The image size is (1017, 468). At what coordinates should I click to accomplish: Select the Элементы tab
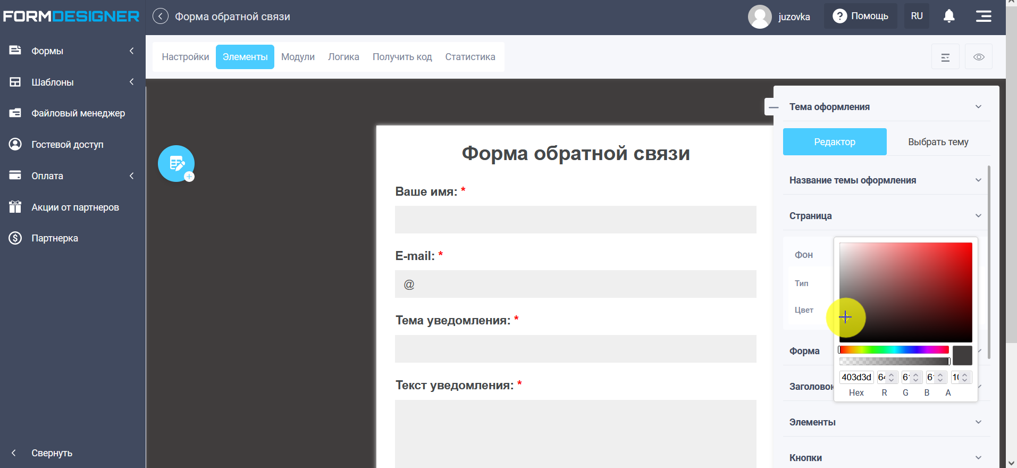tap(245, 57)
